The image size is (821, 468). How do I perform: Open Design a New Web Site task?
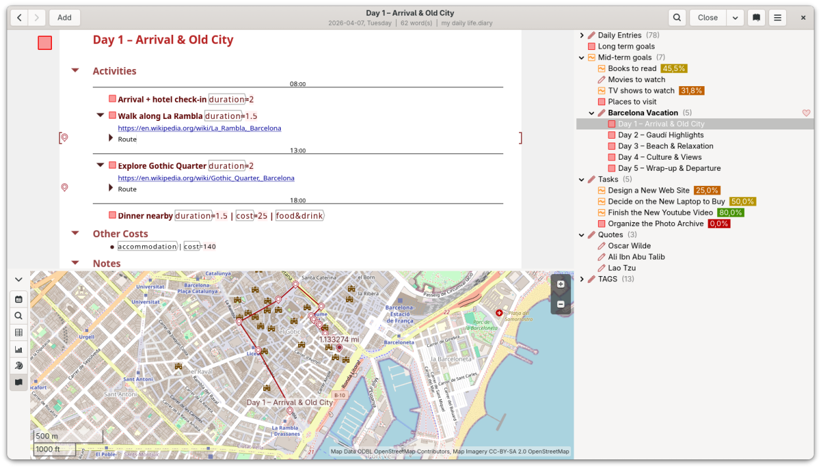[x=649, y=191]
